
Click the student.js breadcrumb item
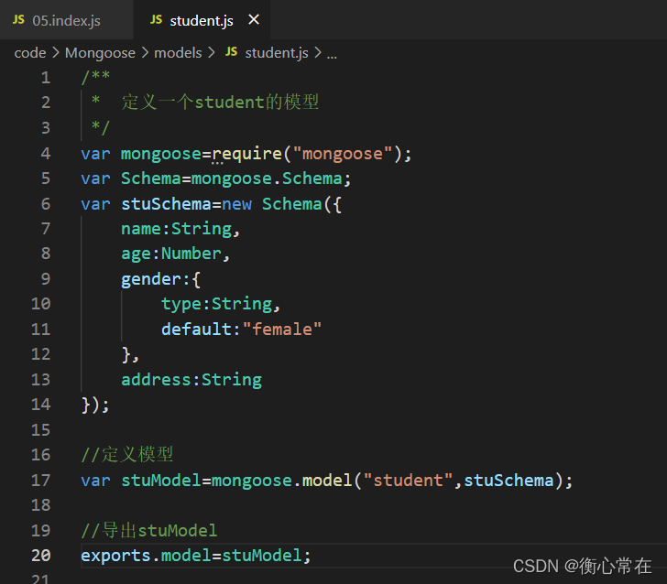[277, 53]
